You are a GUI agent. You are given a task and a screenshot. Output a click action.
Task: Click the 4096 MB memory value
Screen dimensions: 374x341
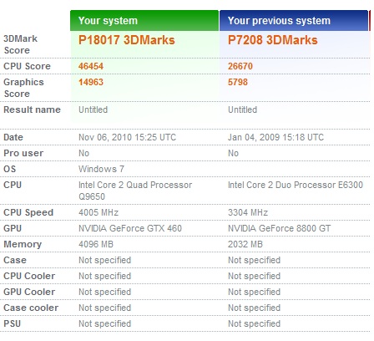[96, 244]
